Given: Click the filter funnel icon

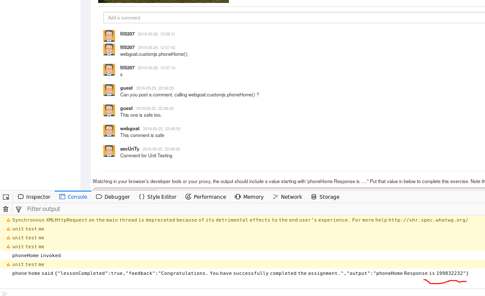Looking at the screenshot, I should 19,209.
